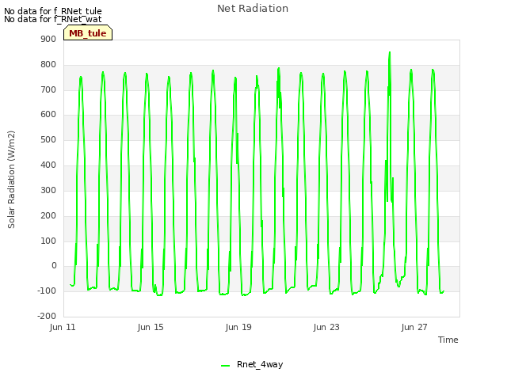
Task: Click the Jun 27 x-axis tick label
Action: (414, 327)
